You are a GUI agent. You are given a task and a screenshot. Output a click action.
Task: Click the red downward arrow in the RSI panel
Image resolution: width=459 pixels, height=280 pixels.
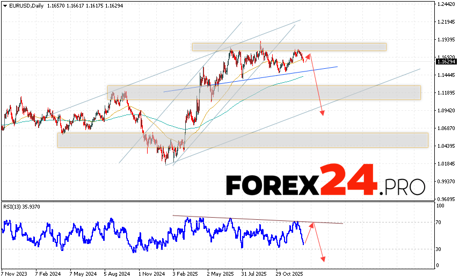(x=320, y=243)
